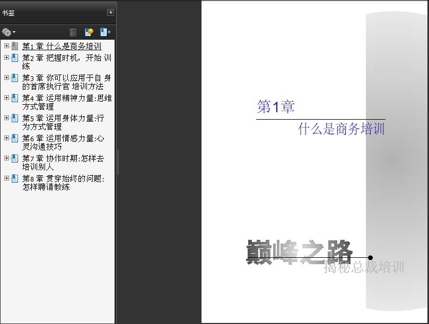The width and height of the screenshot is (429, 324).
Task: Select bookmark 第7章 协作时期:怎样去培训别人
Action: pyautogui.click(x=63, y=163)
